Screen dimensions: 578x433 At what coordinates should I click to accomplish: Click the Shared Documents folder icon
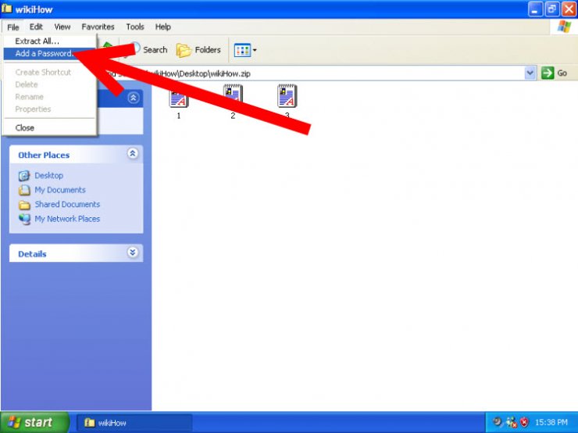coord(24,205)
